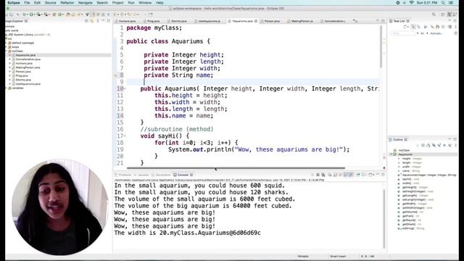
Task: Collapse the sayHi method fold at line 17
Action: [125, 136]
